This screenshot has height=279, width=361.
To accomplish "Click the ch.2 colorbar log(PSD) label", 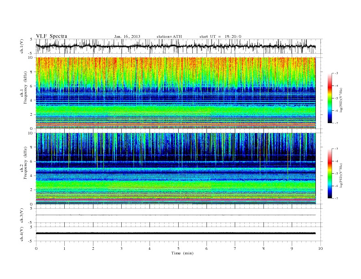I will coord(341,175).
